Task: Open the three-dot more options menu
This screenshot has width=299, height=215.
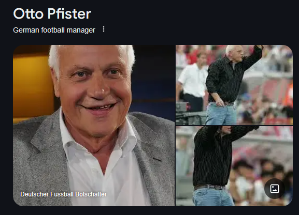Action: 103,29
